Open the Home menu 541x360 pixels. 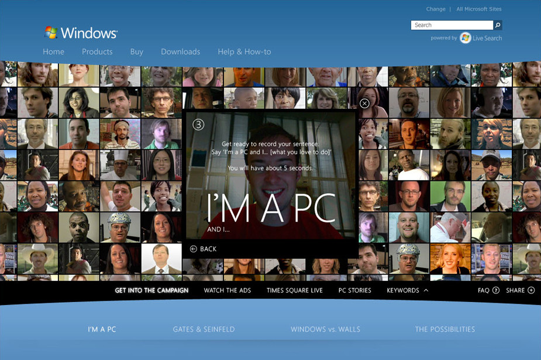click(53, 52)
